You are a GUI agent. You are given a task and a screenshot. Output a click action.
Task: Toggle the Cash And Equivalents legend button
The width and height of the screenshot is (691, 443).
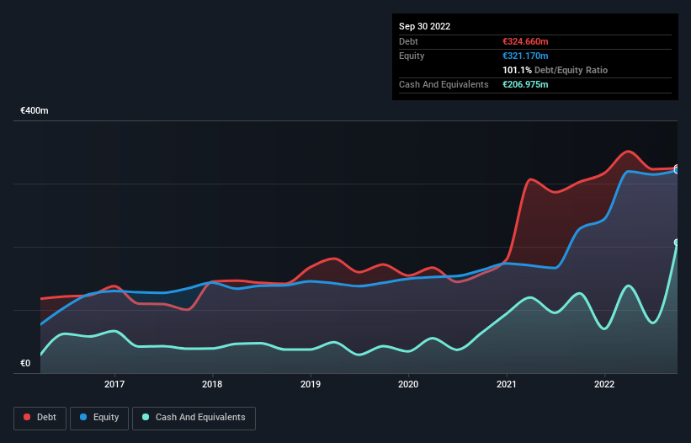pos(194,418)
